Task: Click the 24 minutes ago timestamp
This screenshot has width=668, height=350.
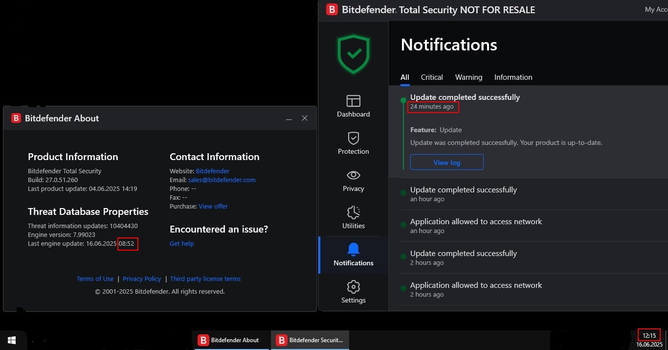Action: (432, 106)
